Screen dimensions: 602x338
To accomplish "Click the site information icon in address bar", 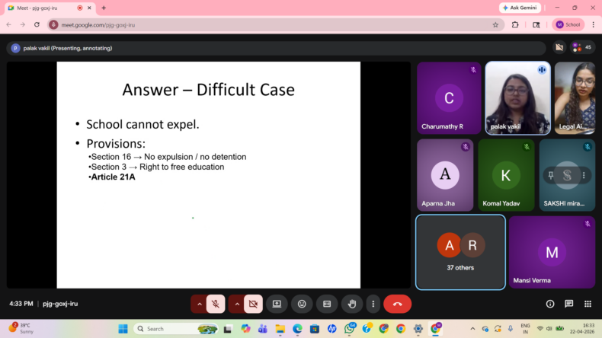I will [54, 24].
